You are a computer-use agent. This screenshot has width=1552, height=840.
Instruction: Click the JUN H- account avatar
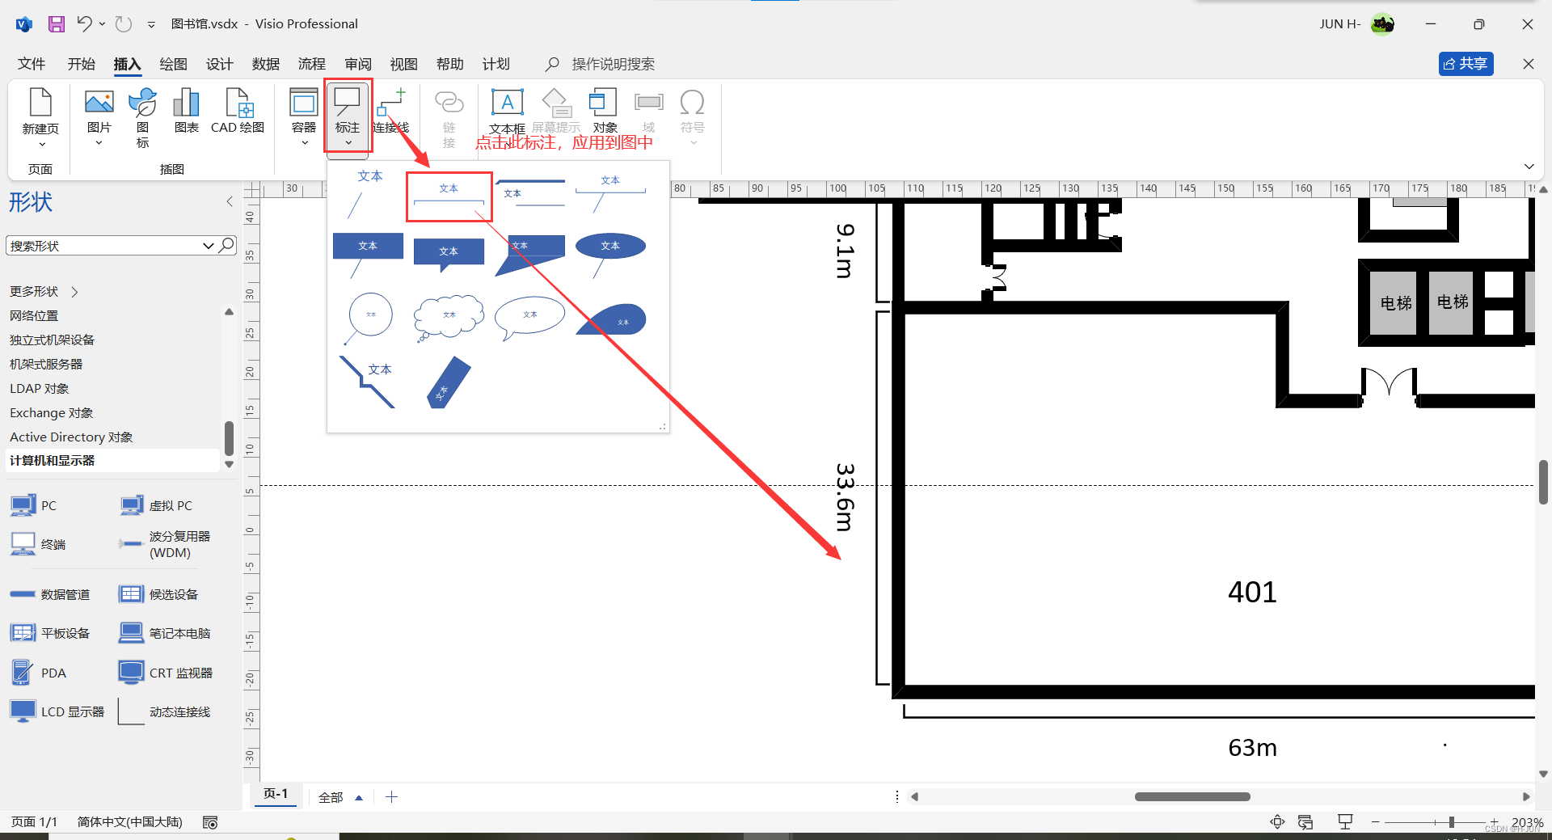[1383, 24]
